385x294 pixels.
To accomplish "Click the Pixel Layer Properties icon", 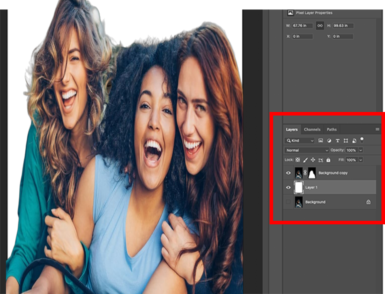I will (x=291, y=13).
